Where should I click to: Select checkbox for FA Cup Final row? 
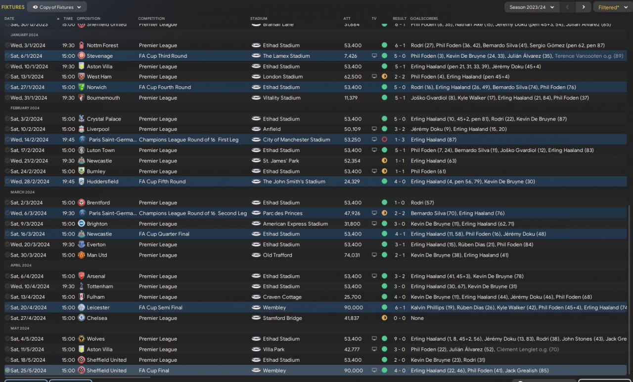pyautogui.click(x=7, y=371)
